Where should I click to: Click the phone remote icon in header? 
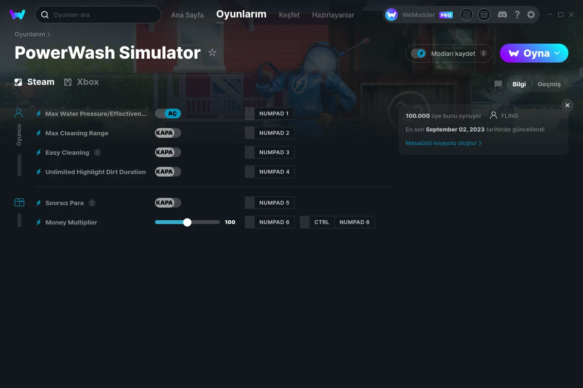pos(466,15)
